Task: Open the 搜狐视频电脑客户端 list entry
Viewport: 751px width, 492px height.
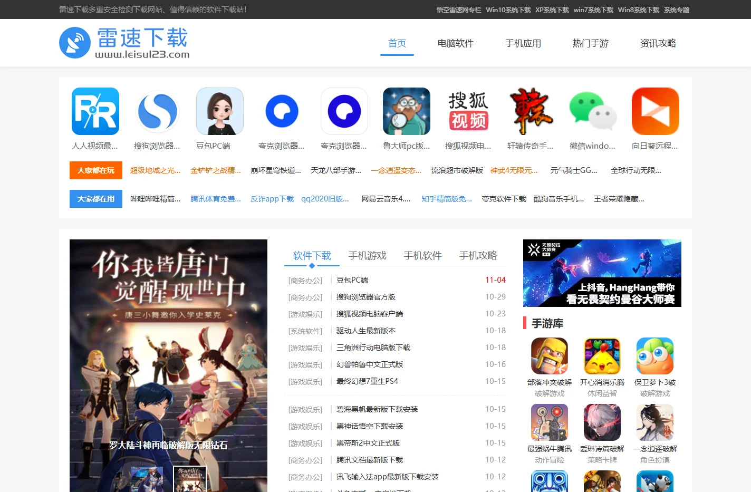Action: (370, 314)
